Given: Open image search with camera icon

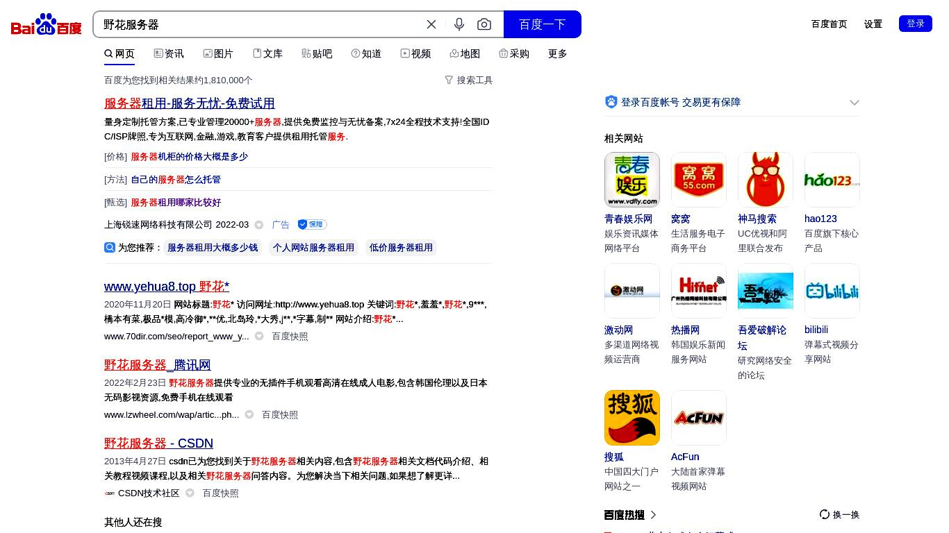Looking at the screenshot, I should click(484, 24).
